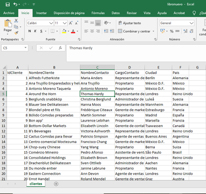Open the Calibri font name dropdown
This screenshot has height=194, width=206.
(51, 23)
